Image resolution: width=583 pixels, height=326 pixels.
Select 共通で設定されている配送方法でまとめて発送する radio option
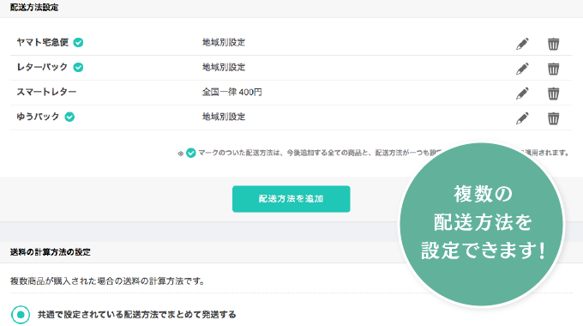coord(21,315)
